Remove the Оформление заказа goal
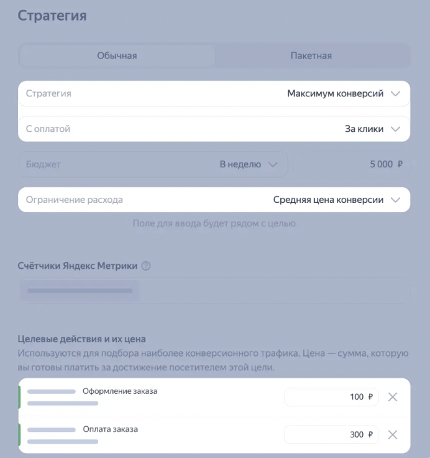 pyautogui.click(x=393, y=396)
